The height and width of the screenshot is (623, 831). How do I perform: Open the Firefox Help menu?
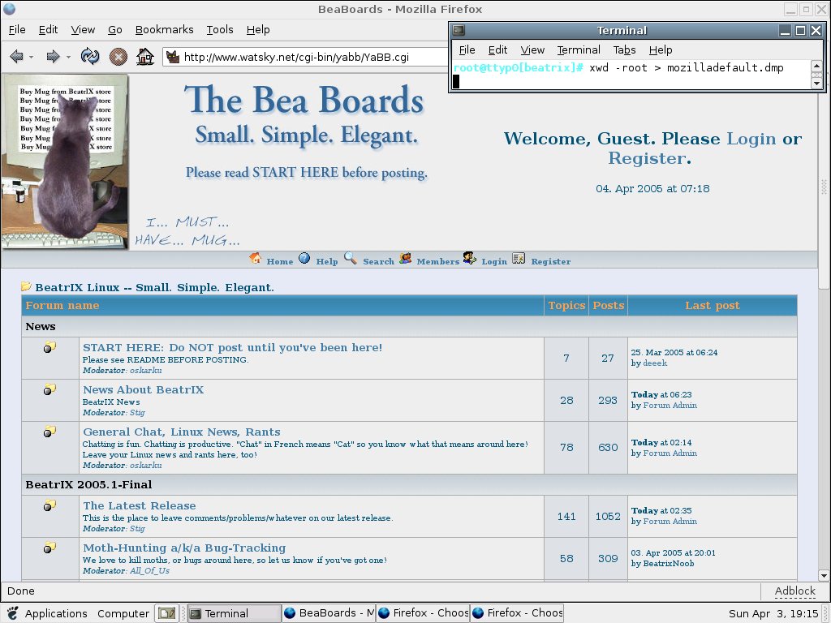click(258, 30)
